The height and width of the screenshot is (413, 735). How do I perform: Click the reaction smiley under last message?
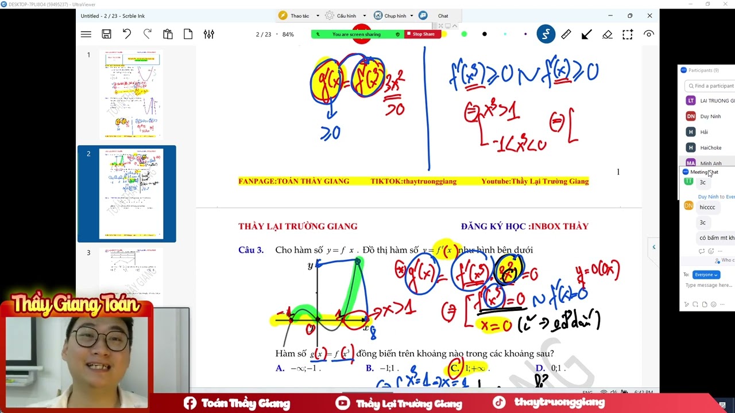(x=711, y=251)
